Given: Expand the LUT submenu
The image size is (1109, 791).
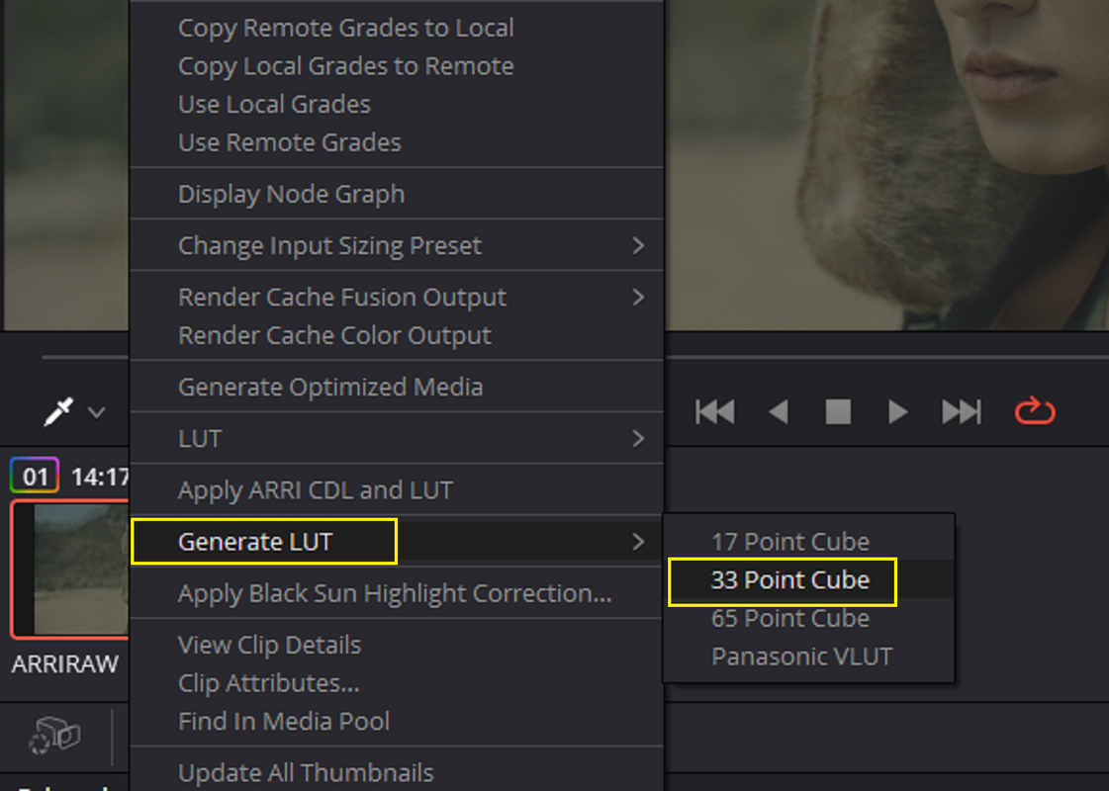Looking at the screenshot, I should [397, 438].
